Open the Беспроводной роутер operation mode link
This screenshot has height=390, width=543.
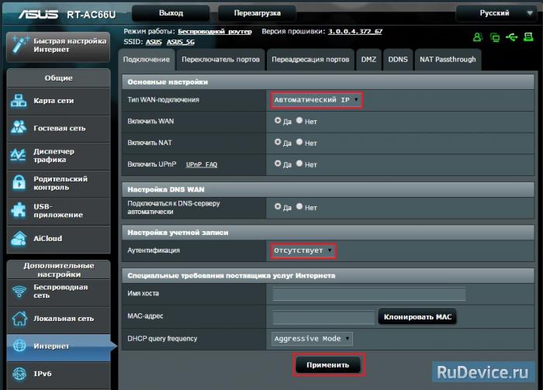coord(215,32)
